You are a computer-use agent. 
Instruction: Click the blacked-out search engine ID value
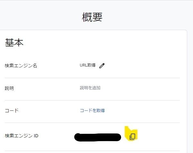(97, 137)
